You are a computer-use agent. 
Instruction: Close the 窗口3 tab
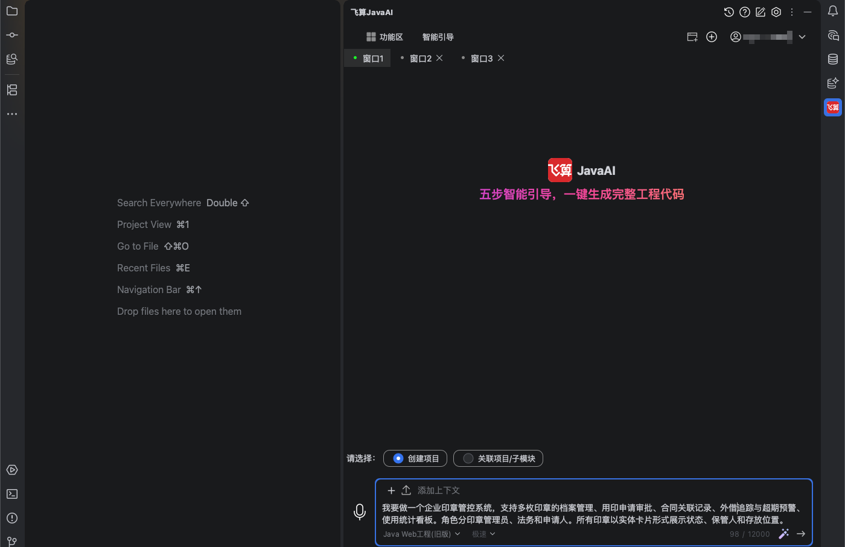pos(501,58)
